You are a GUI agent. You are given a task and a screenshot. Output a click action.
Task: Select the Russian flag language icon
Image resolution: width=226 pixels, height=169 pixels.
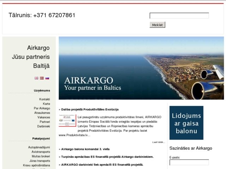coord(47,78)
